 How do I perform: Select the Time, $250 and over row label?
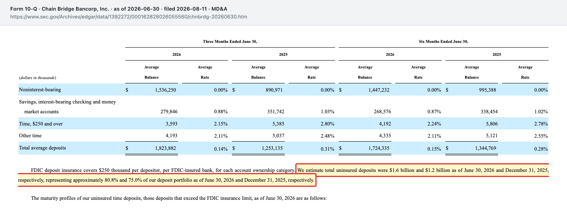[x=41, y=124]
